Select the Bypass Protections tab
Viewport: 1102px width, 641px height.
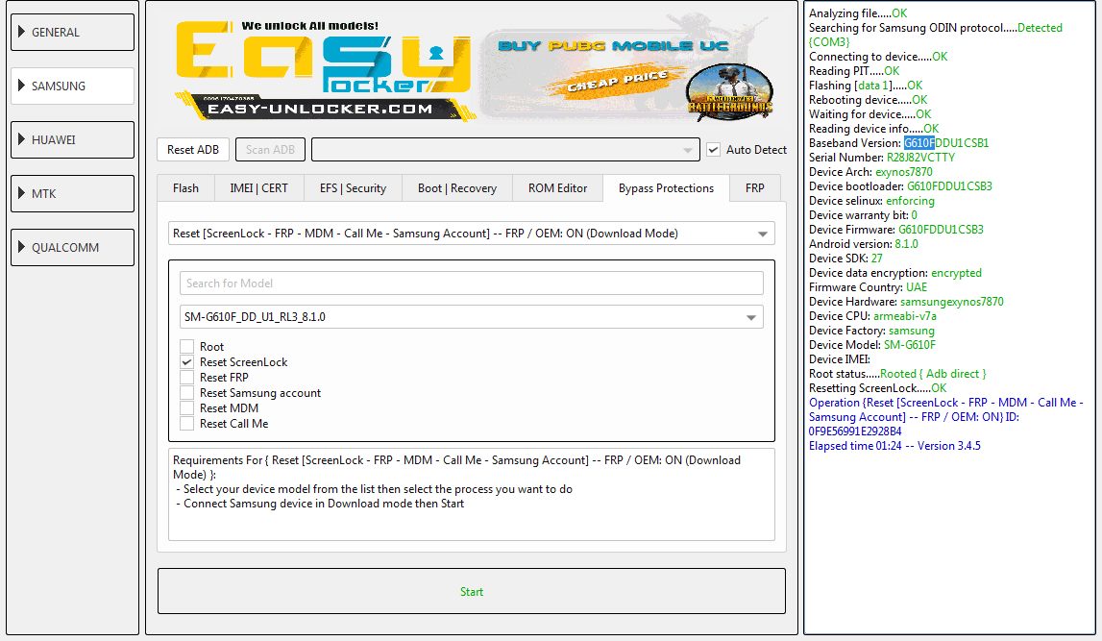pyautogui.click(x=666, y=188)
